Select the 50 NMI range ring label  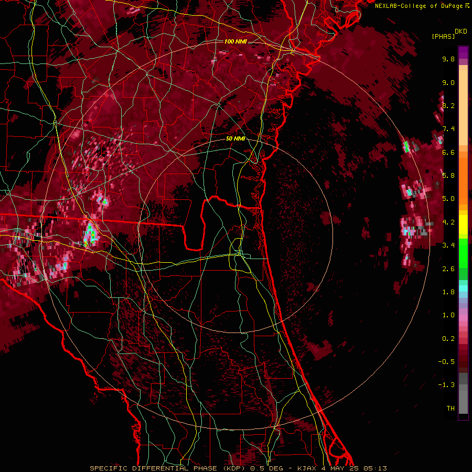(x=235, y=138)
